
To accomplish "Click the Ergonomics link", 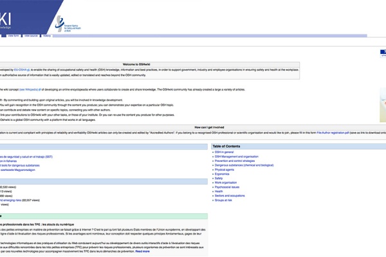I will coord(224,174).
